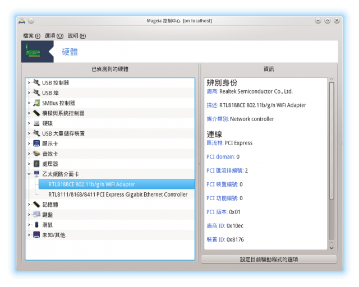
Task: Click the 硬體 page title
Action: click(x=70, y=52)
